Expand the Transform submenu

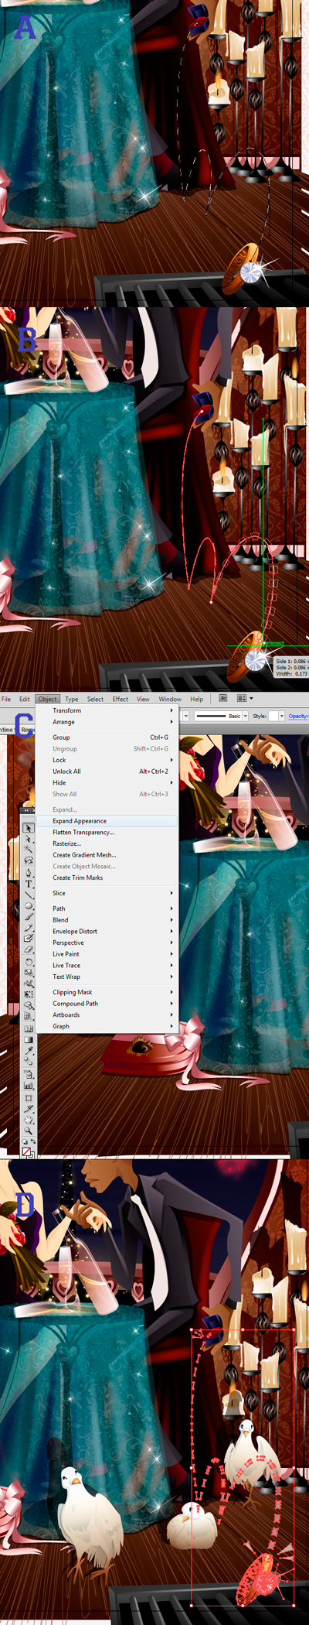[107, 710]
